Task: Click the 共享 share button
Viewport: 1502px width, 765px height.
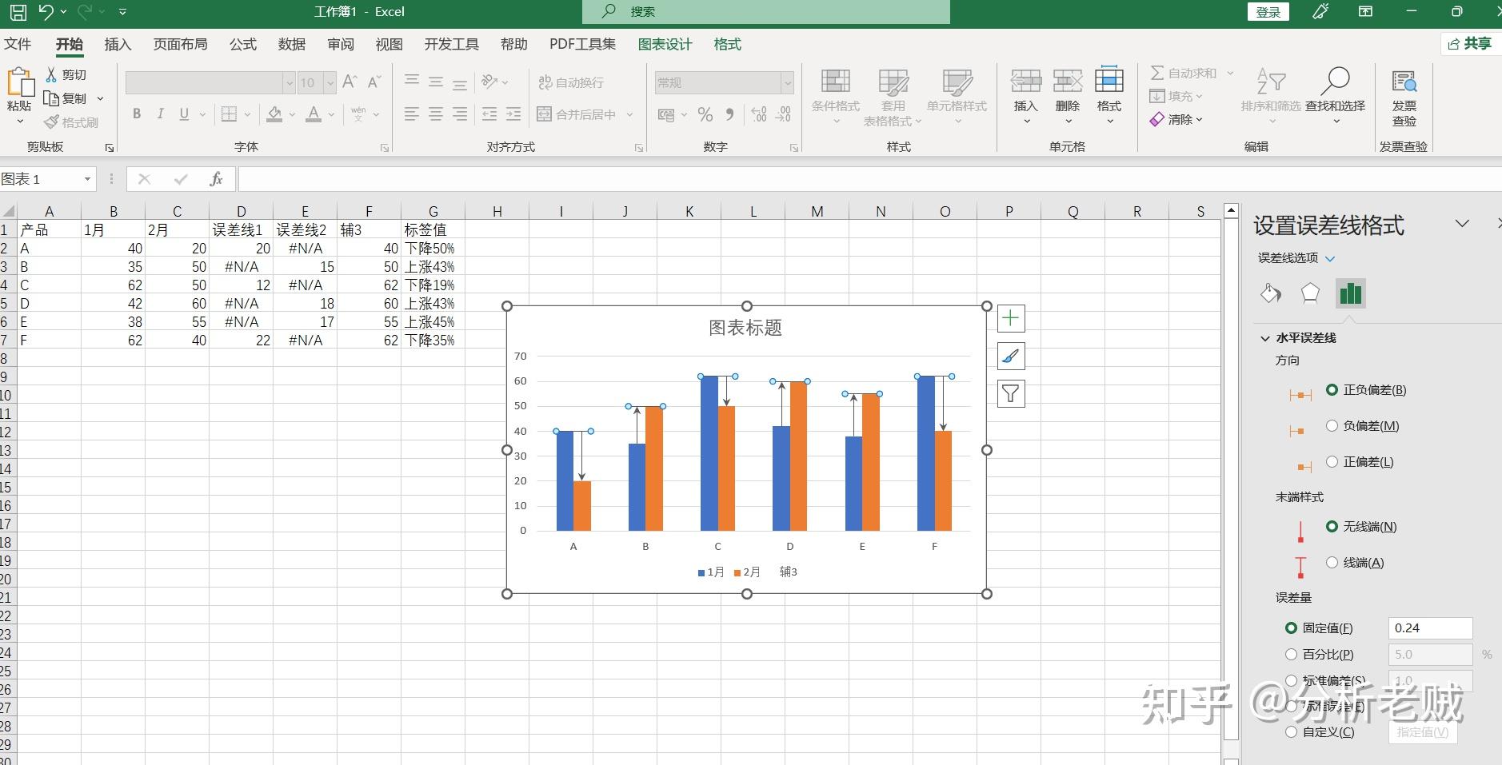Action: tap(1470, 44)
